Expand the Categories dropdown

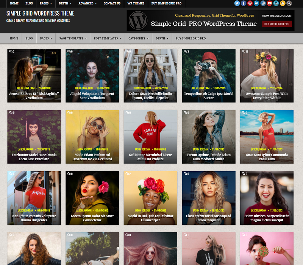point(138,38)
